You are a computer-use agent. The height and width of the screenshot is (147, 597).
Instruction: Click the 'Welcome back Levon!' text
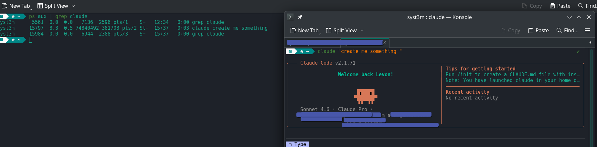(x=366, y=74)
